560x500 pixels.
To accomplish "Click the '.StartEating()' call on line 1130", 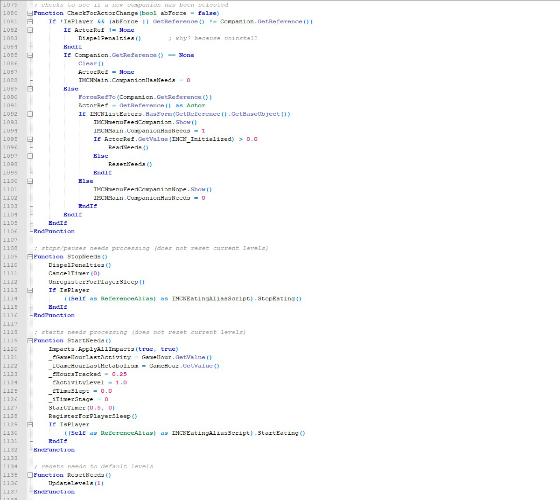I will [280, 433].
